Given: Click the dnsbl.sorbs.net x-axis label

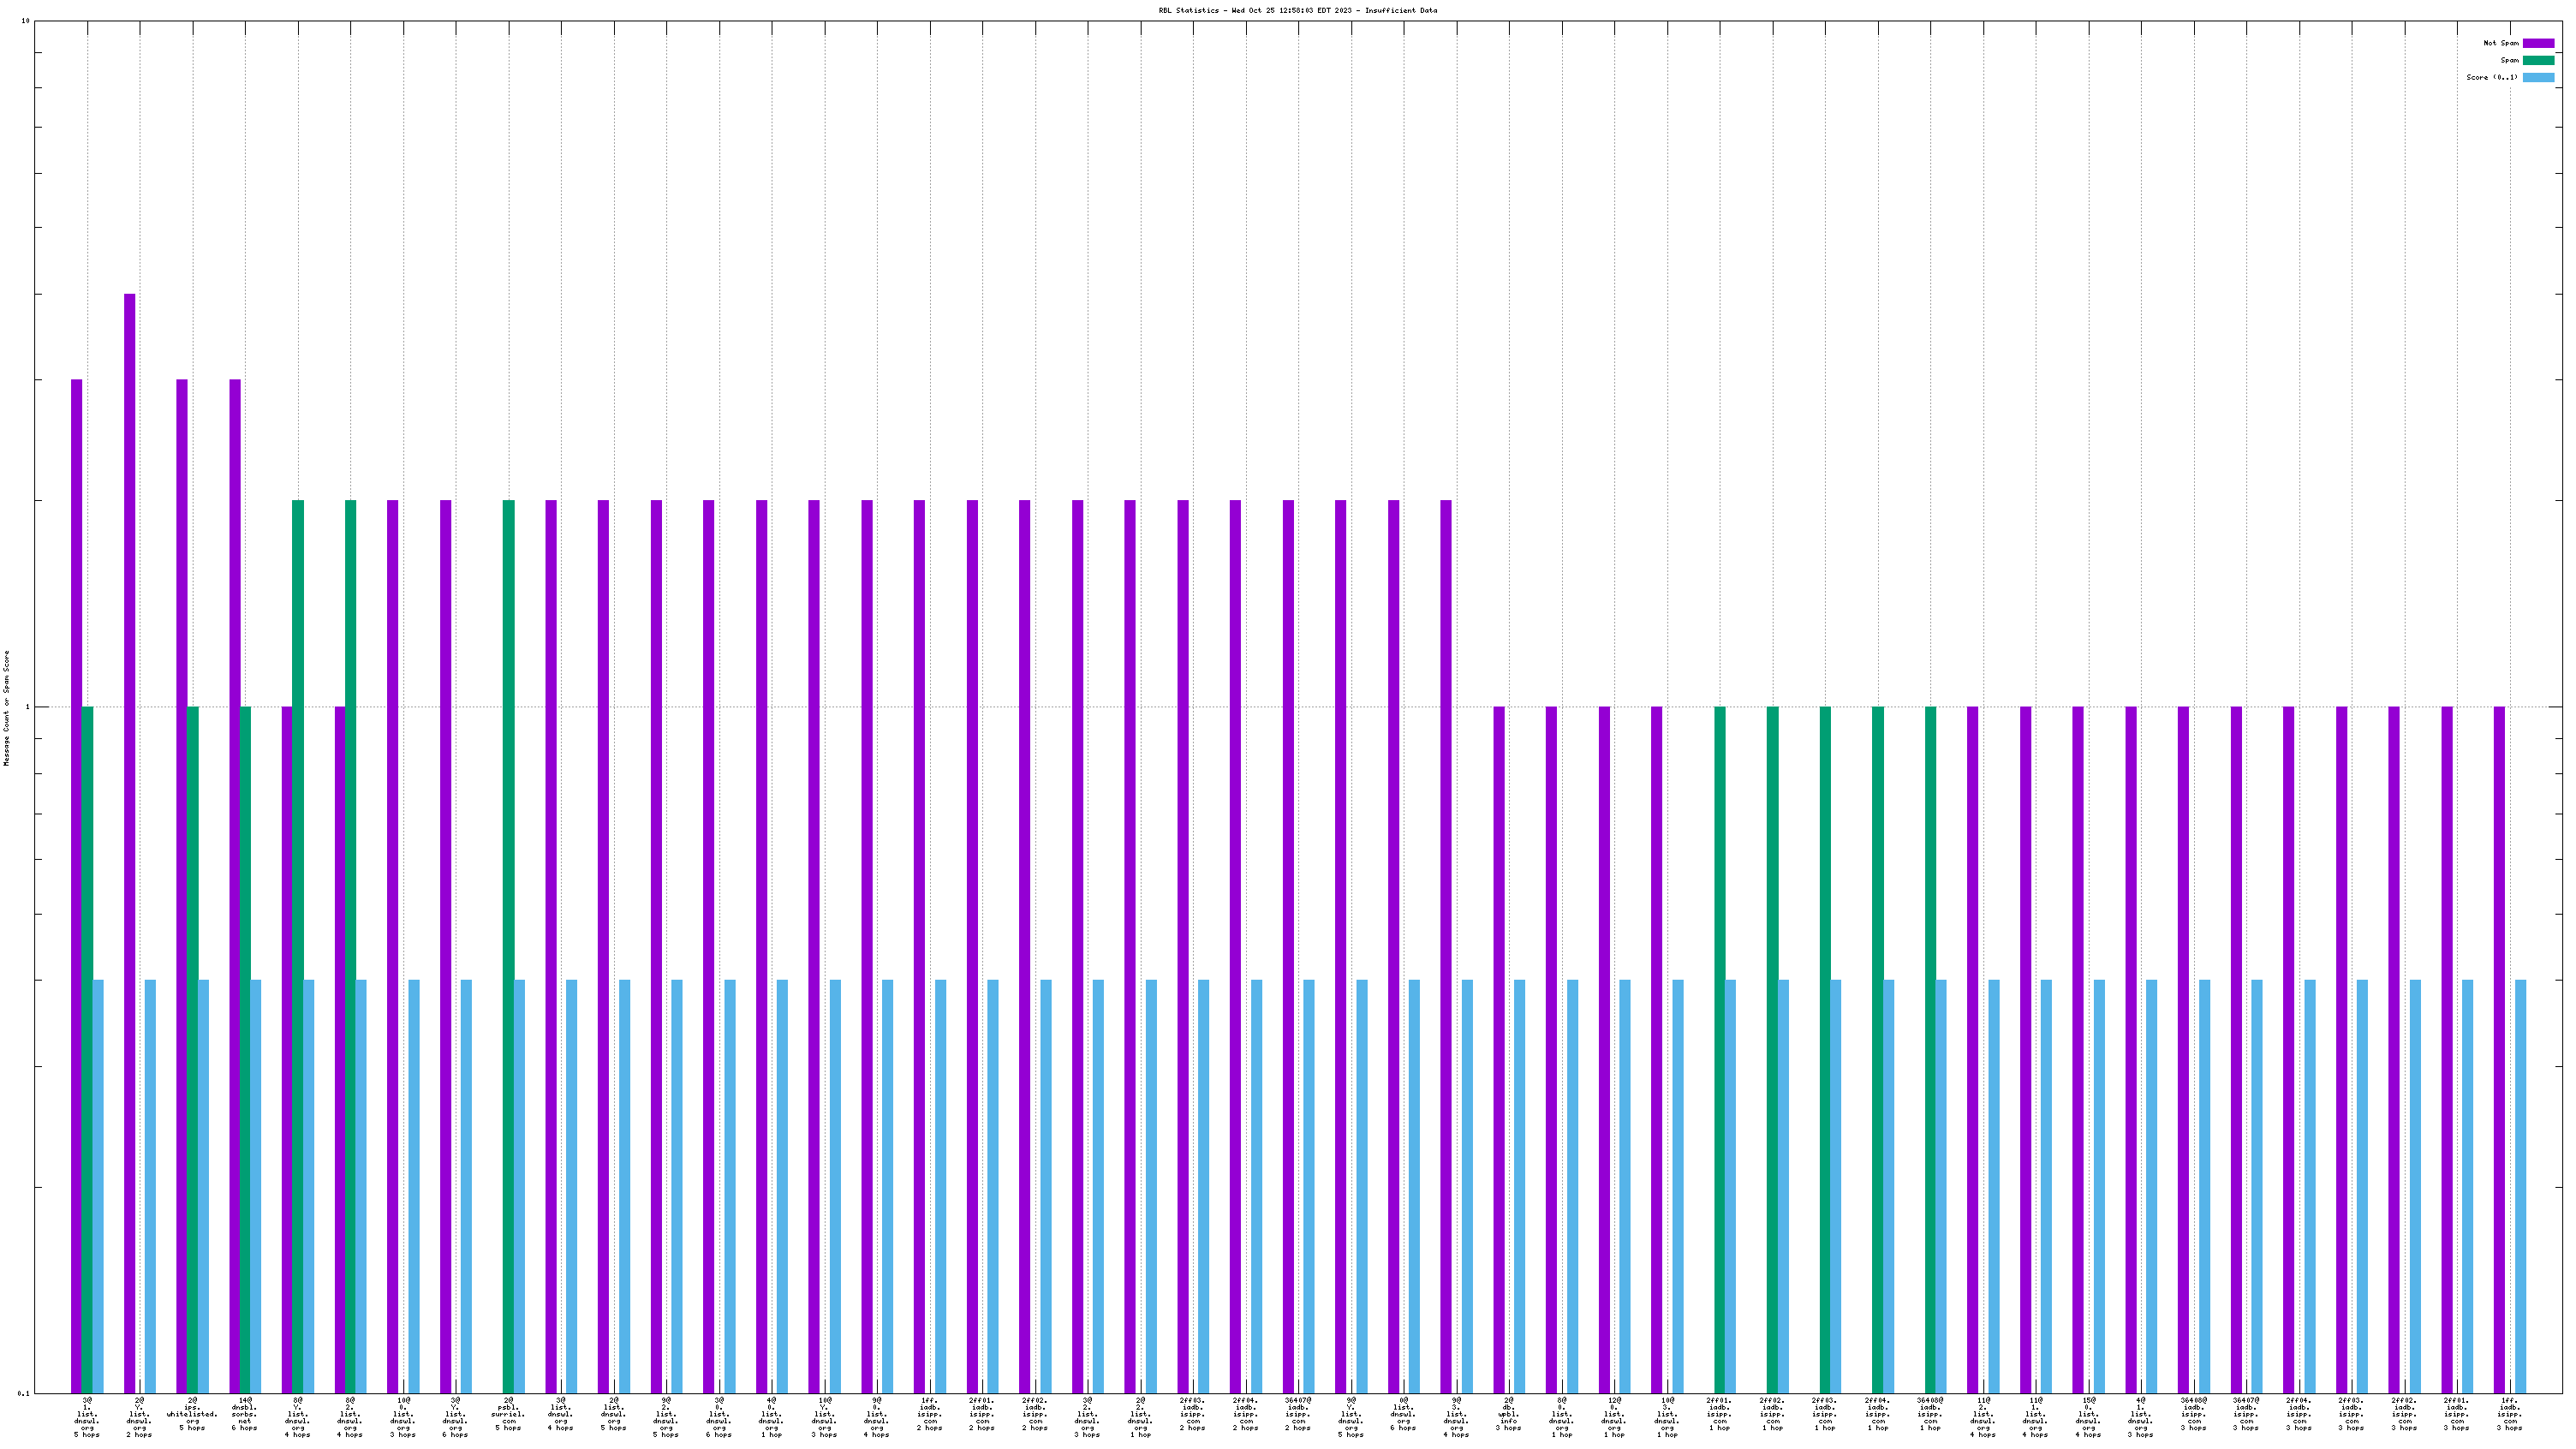Looking at the screenshot, I should [244, 1414].
